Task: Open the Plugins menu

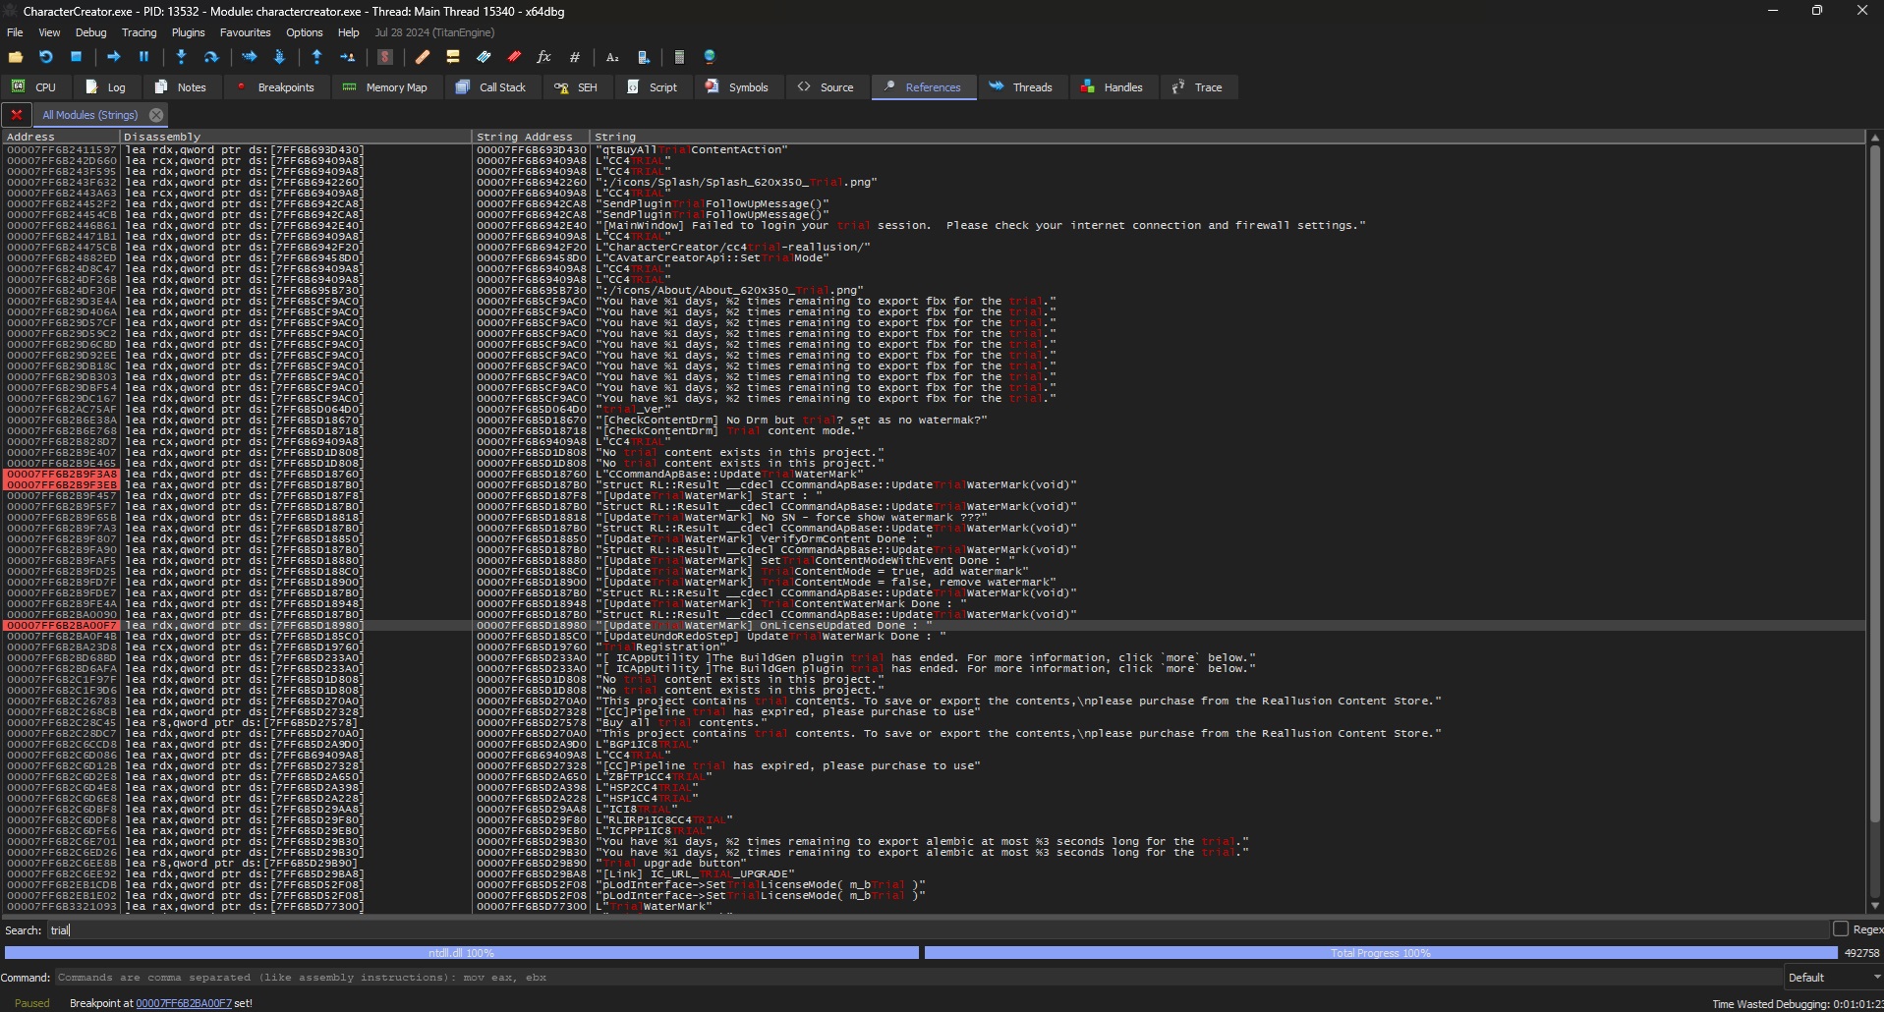Action: pyautogui.click(x=188, y=32)
